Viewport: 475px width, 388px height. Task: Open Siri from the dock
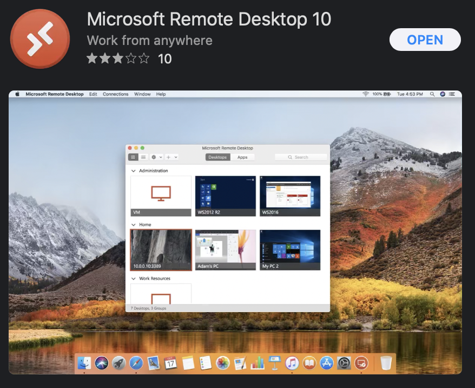pos(102,363)
